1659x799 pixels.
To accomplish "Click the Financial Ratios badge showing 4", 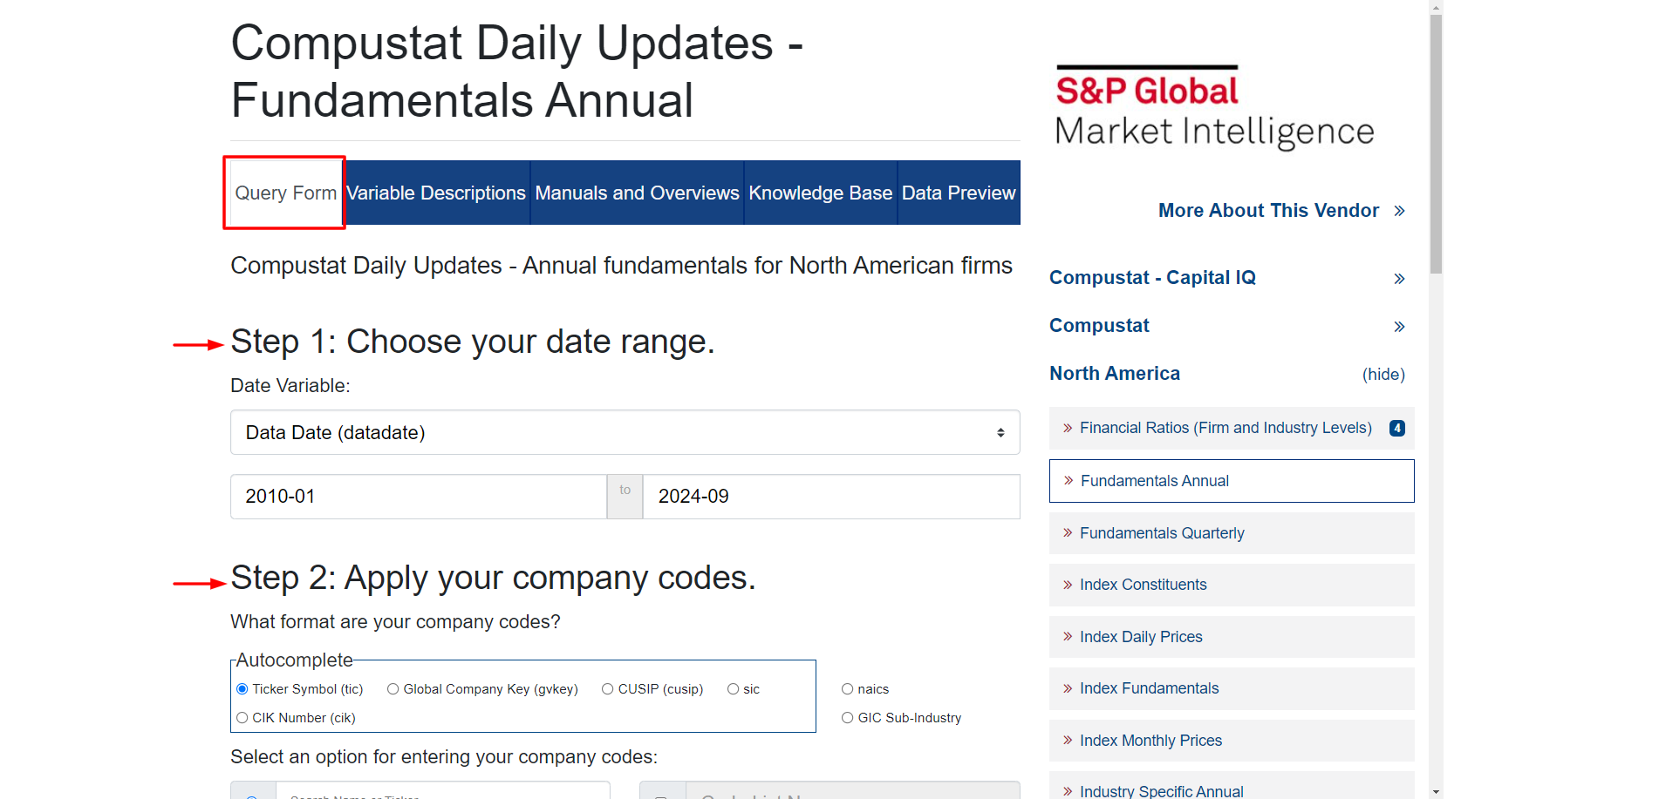I will pos(1397,428).
